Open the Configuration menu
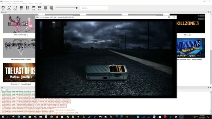Screen dimensions: 212x119 coord(17,4)
